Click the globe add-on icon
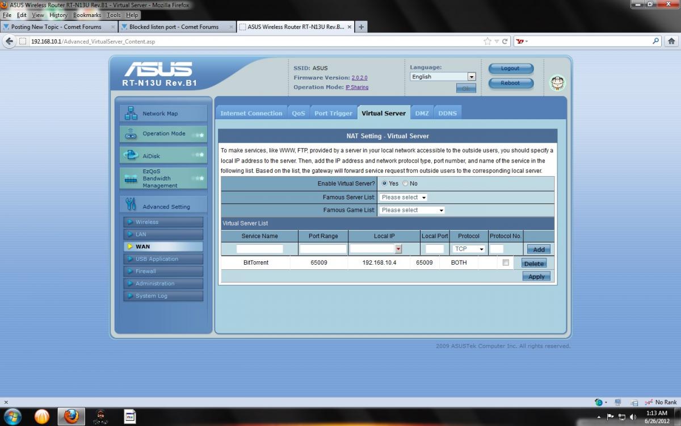The width and height of the screenshot is (681, 426). (x=598, y=402)
